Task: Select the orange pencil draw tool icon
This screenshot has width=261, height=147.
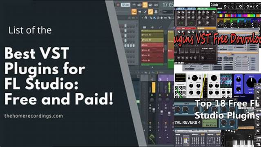Action: [x=150, y=12]
